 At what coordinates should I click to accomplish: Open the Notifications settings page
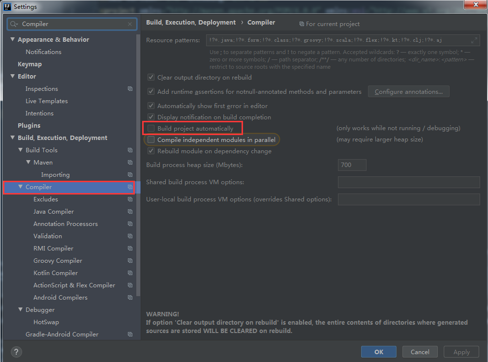[x=43, y=52]
